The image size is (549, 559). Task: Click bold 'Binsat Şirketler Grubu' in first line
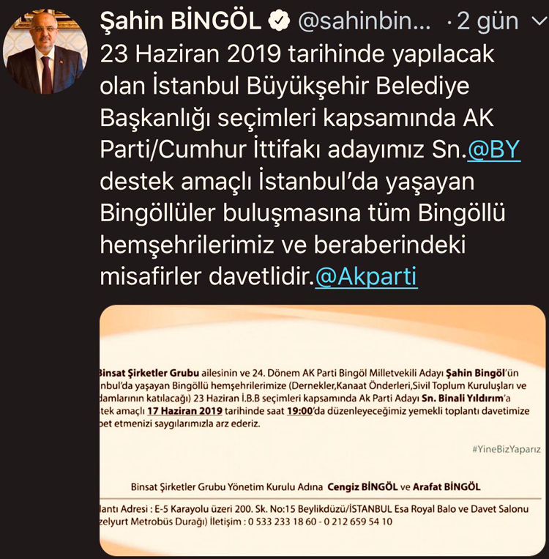point(149,373)
